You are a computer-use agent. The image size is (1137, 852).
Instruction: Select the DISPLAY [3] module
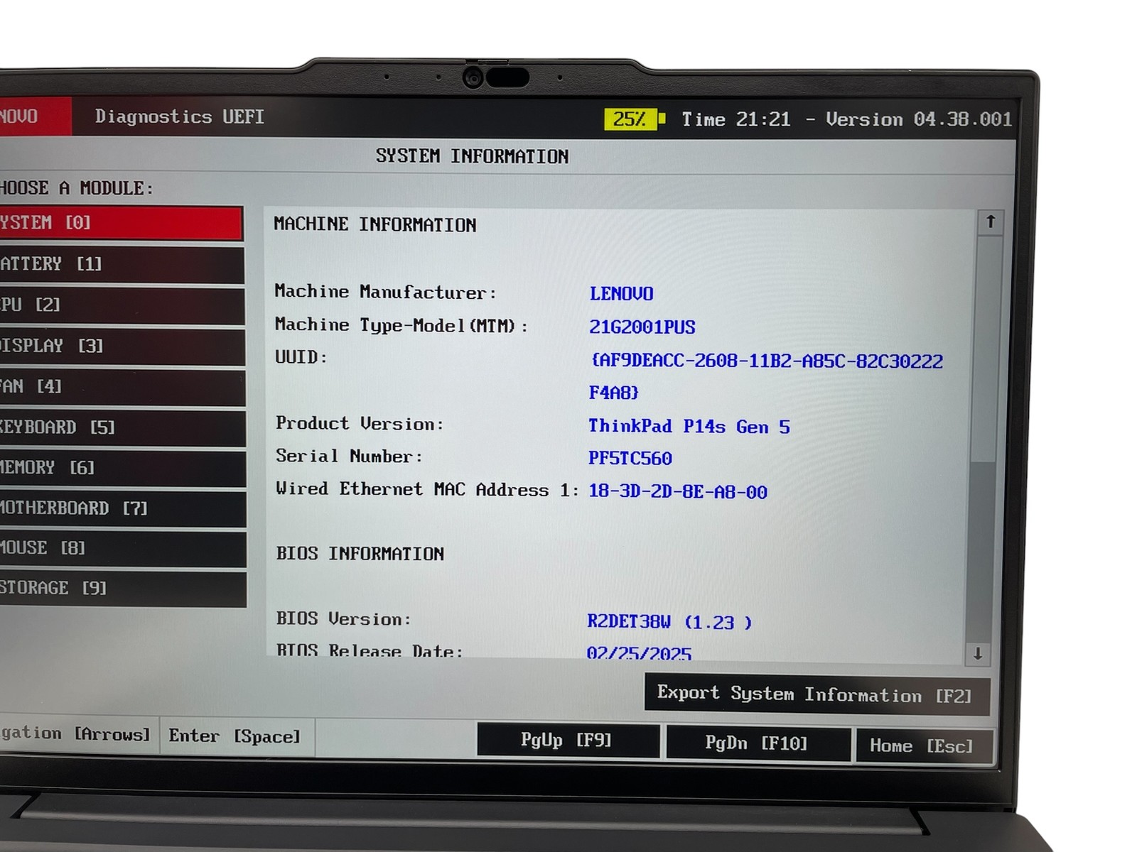(122, 346)
